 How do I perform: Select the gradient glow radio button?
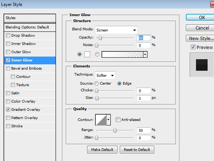point(97,54)
